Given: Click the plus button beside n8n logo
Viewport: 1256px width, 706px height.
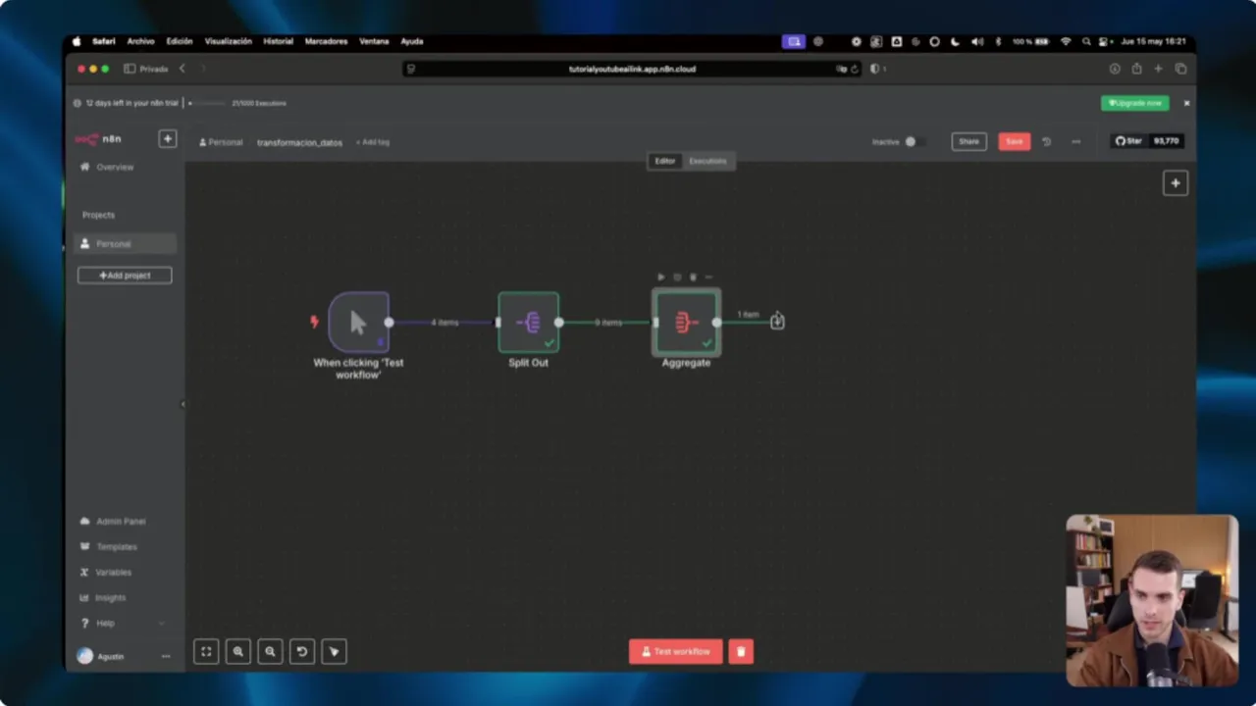Looking at the screenshot, I should [x=167, y=139].
